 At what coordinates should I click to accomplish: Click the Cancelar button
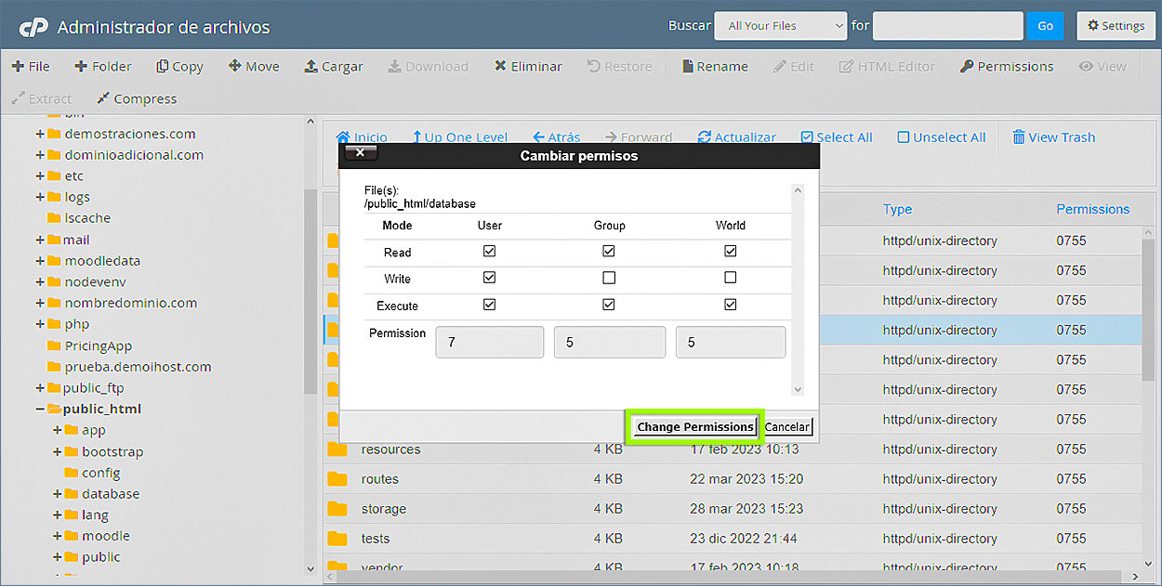click(787, 427)
